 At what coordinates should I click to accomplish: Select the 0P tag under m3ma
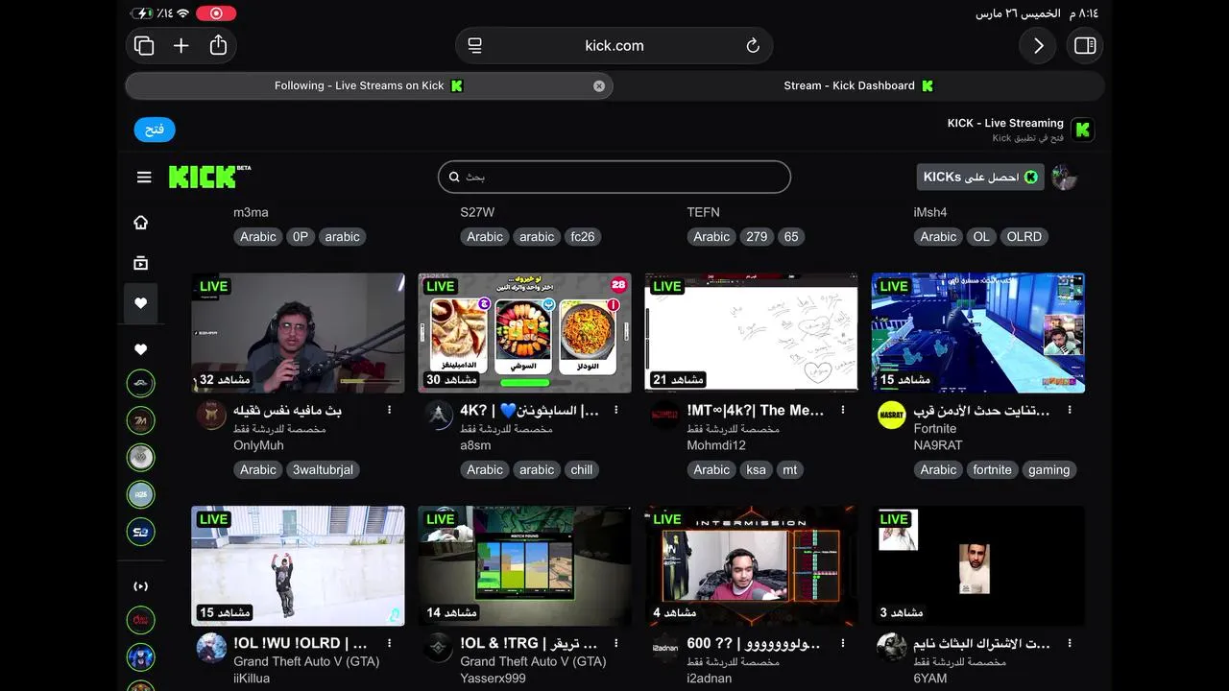[x=301, y=236]
